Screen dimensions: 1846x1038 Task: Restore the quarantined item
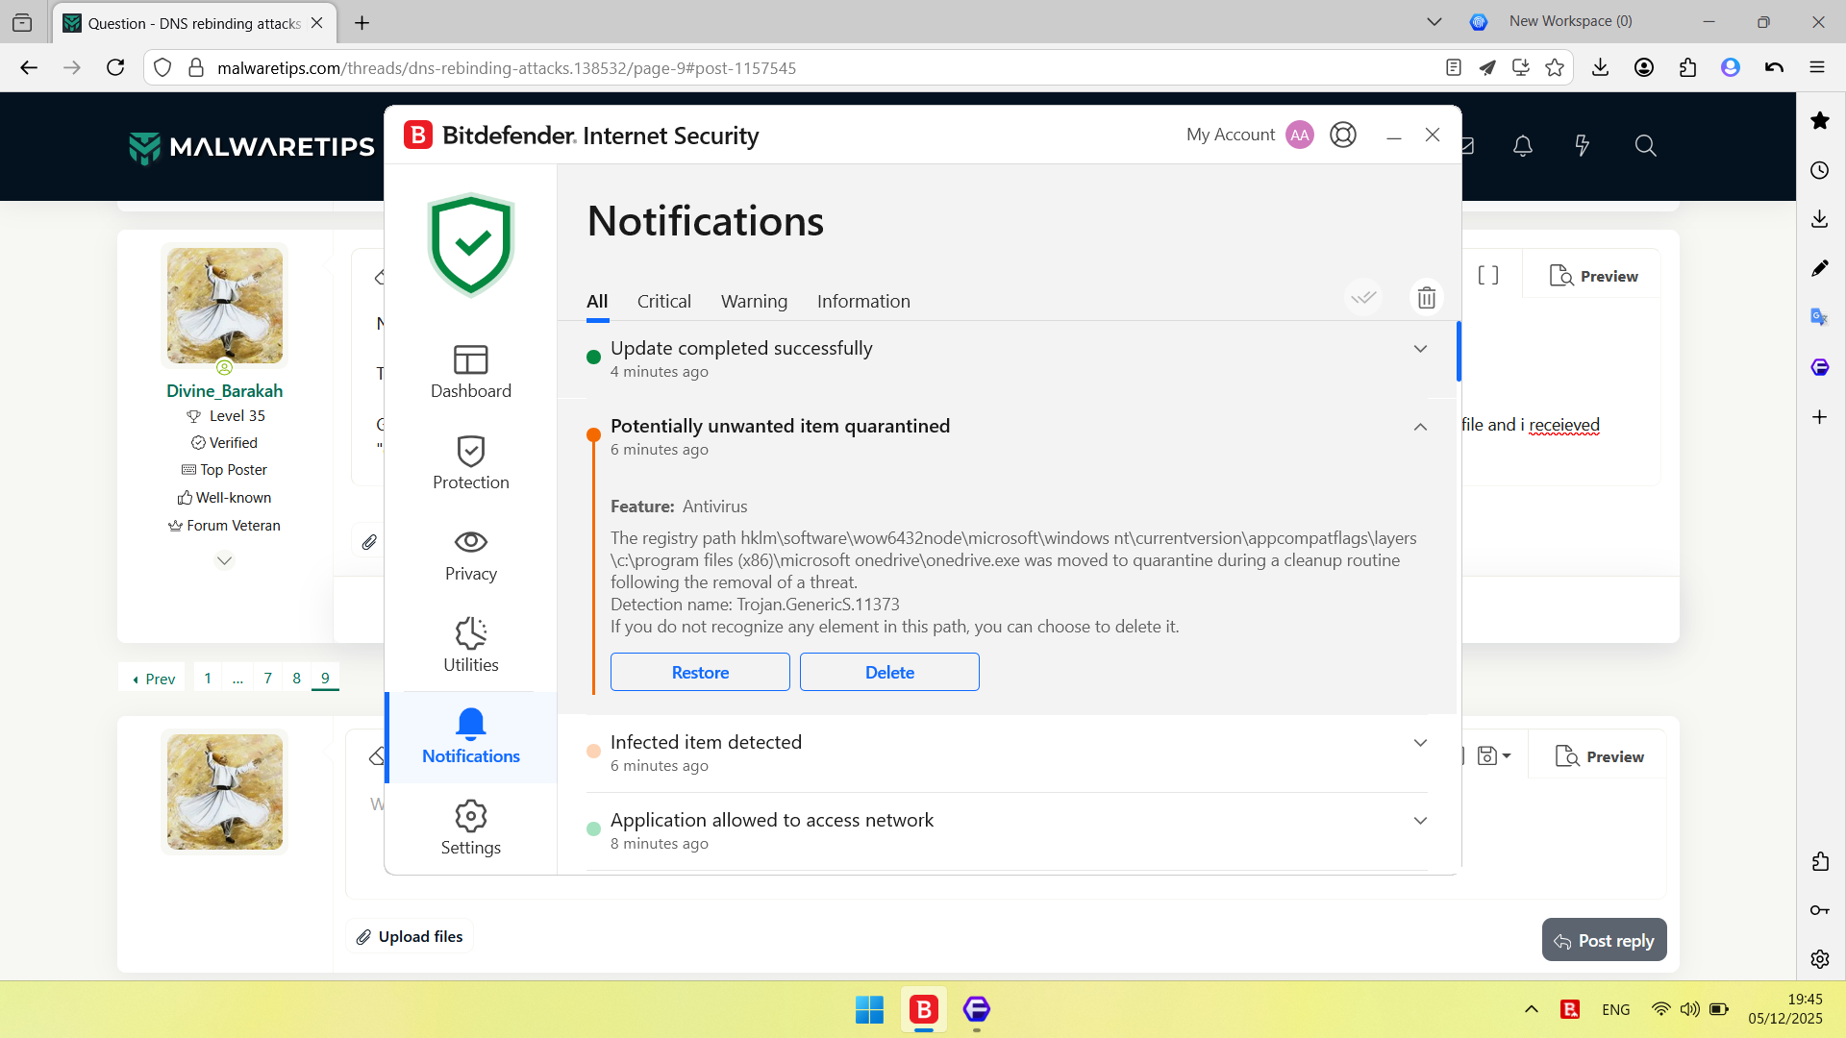pos(700,673)
